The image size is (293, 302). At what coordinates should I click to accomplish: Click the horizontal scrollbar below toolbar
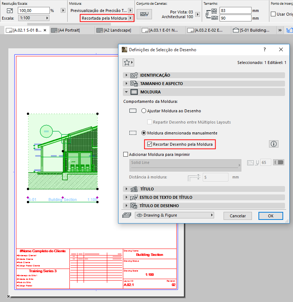(69, 24)
